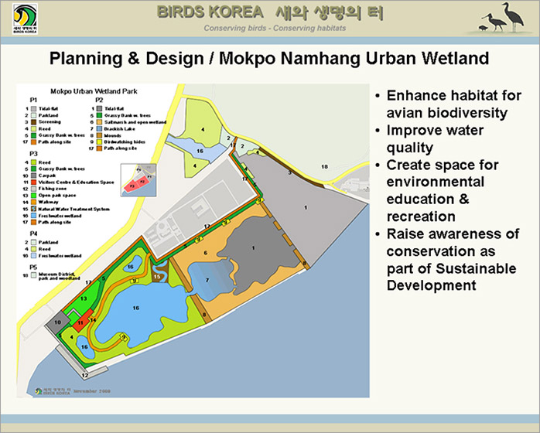
Task: Click the brown Screening legend swatch
Action: tap(33, 122)
